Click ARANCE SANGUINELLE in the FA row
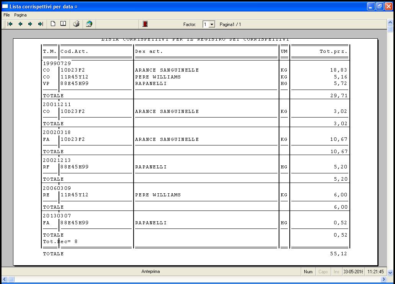This screenshot has width=395, height=284. click(167, 139)
